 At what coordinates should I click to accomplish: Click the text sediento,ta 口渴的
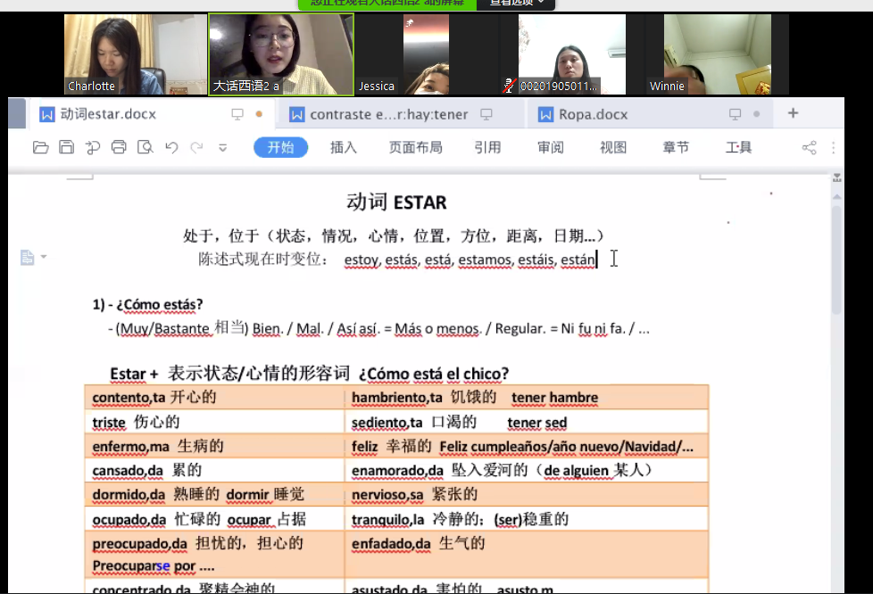413,422
